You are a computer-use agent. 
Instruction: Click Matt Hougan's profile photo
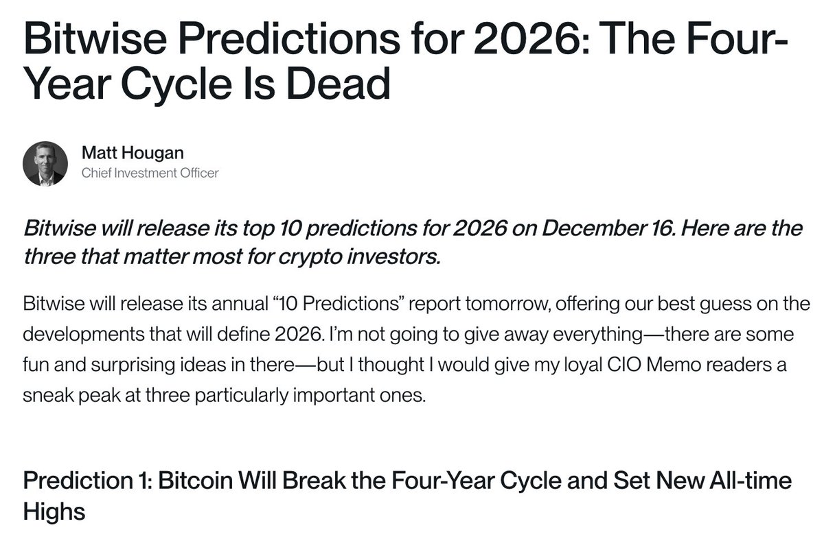point(45,165)
